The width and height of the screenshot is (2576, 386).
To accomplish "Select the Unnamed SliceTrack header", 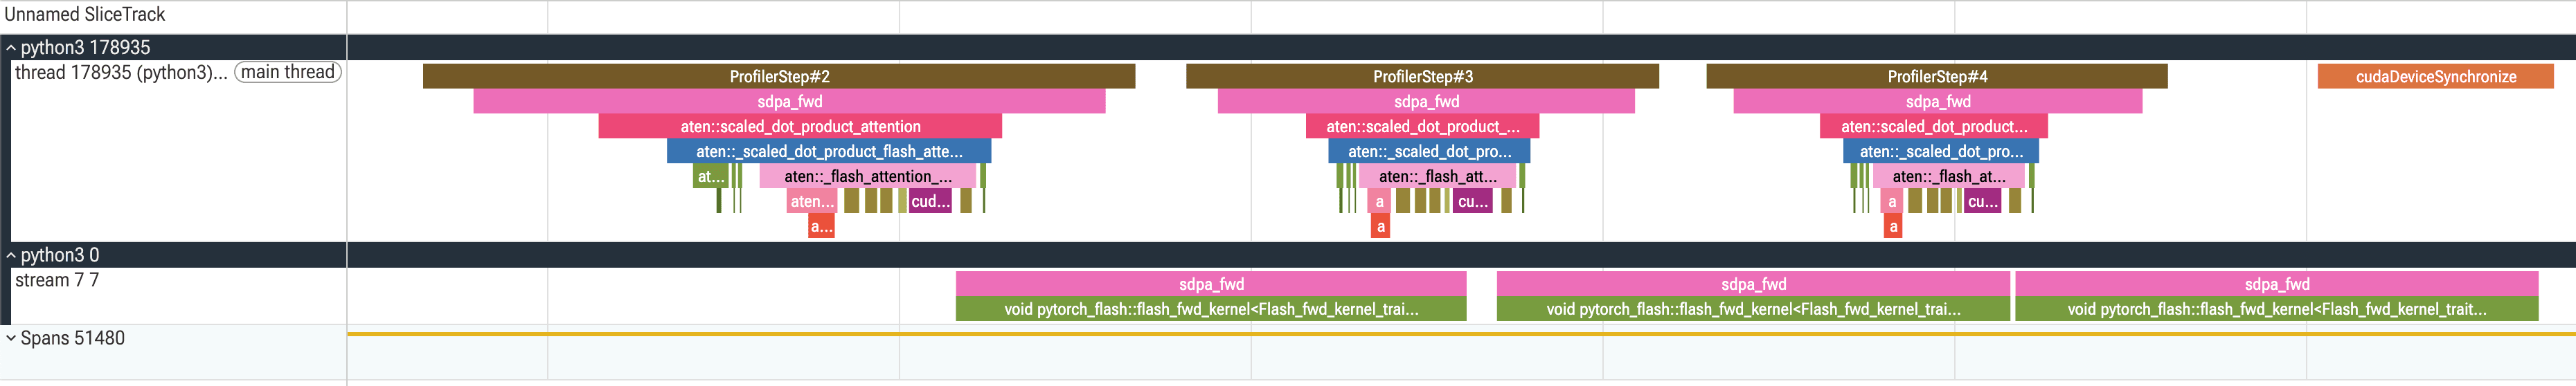I will [85, 14].
